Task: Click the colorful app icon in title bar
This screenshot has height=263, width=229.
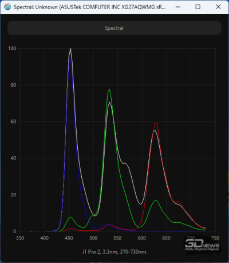Action: point(7,7)
